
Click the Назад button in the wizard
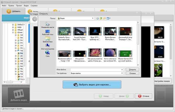(104, 96)
